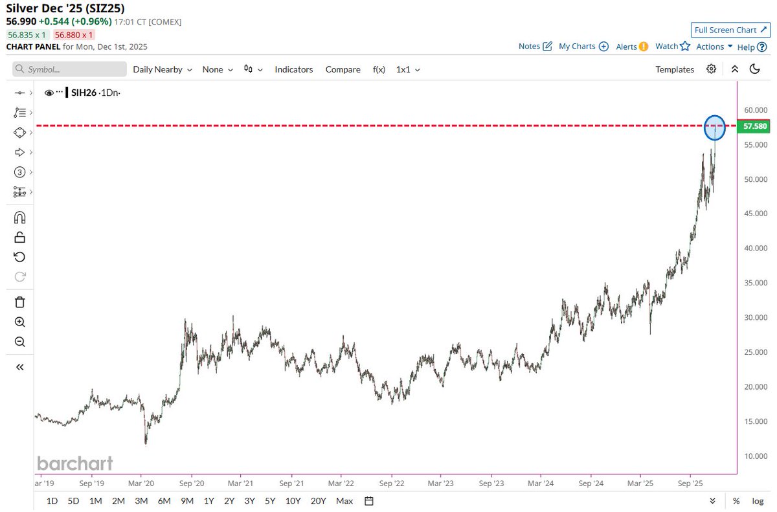Screen dimensions: 777x512
Task: Select the 10Y time range
Action: coord(293,501)
